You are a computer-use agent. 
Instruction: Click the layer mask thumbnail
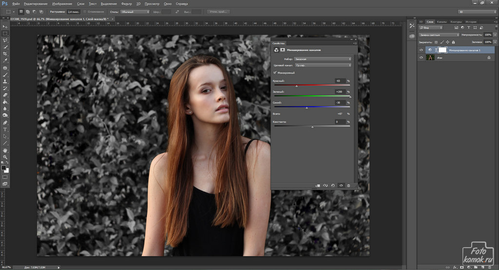click(442, 50)
